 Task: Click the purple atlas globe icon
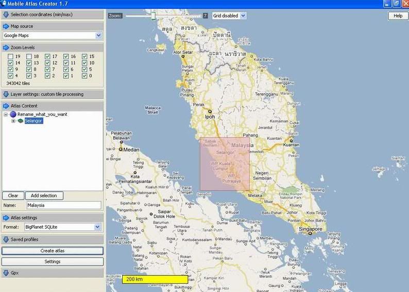tap(13, 114)
